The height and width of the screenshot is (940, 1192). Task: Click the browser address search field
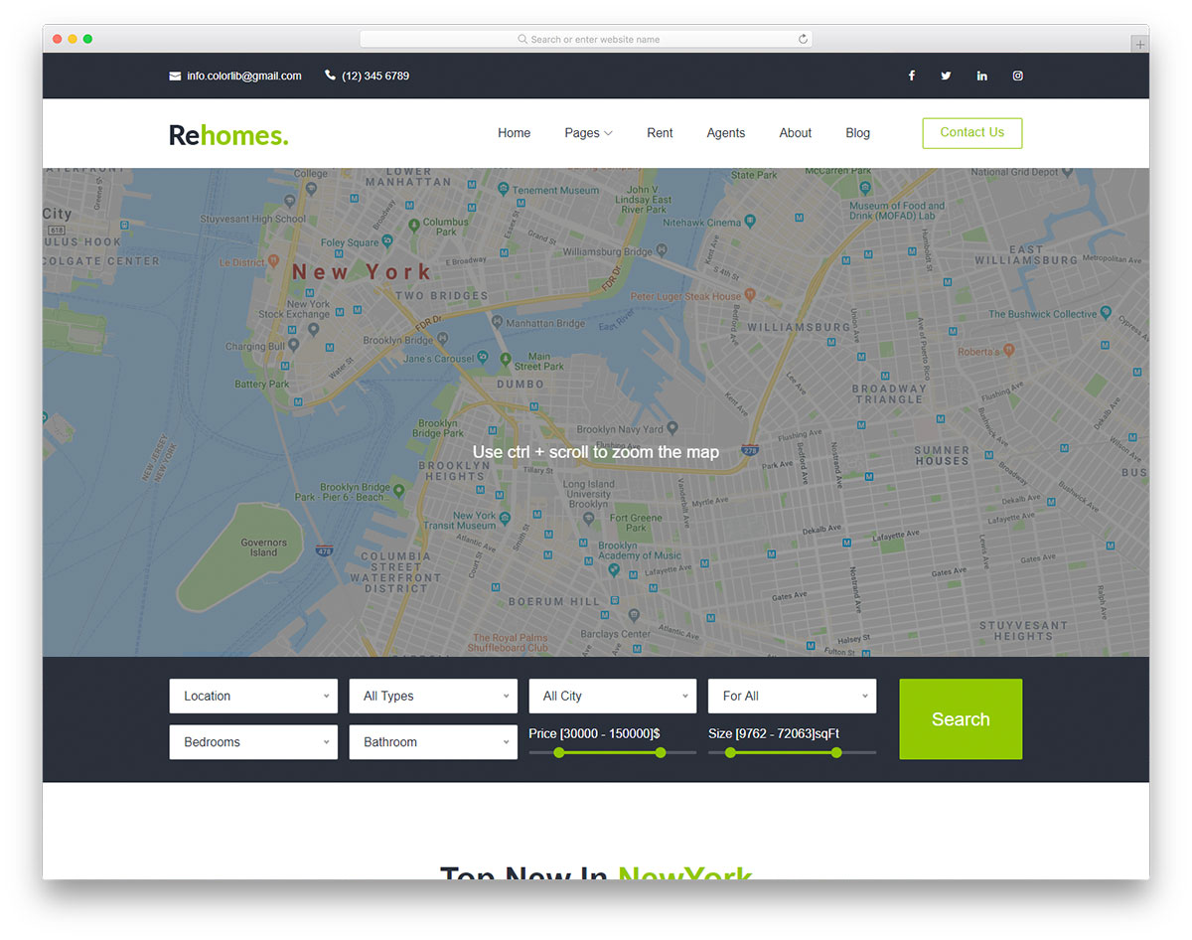[x=586, y=39]
